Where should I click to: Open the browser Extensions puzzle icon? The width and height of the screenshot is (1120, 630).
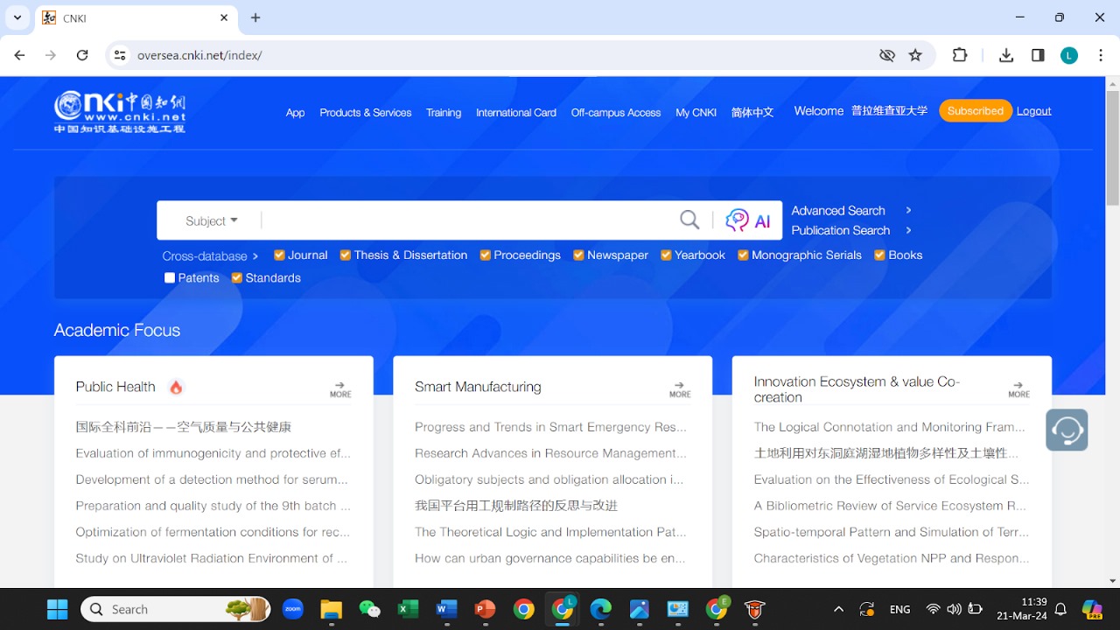[x=960, y=55]
